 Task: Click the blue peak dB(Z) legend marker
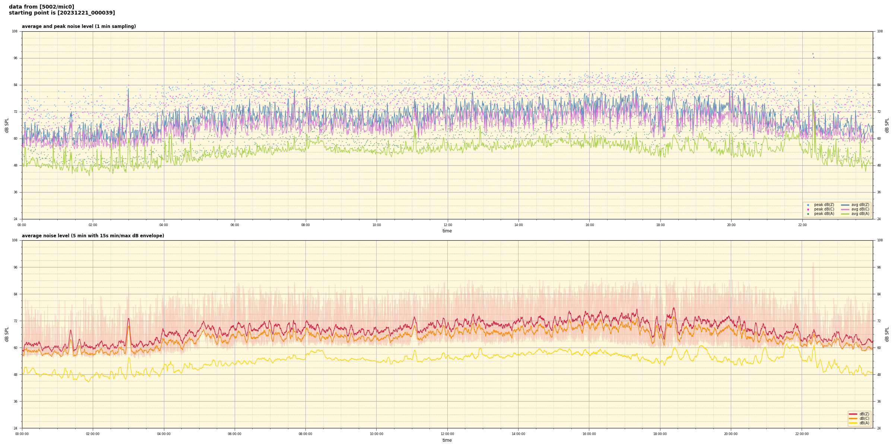(x=808, y=205)
